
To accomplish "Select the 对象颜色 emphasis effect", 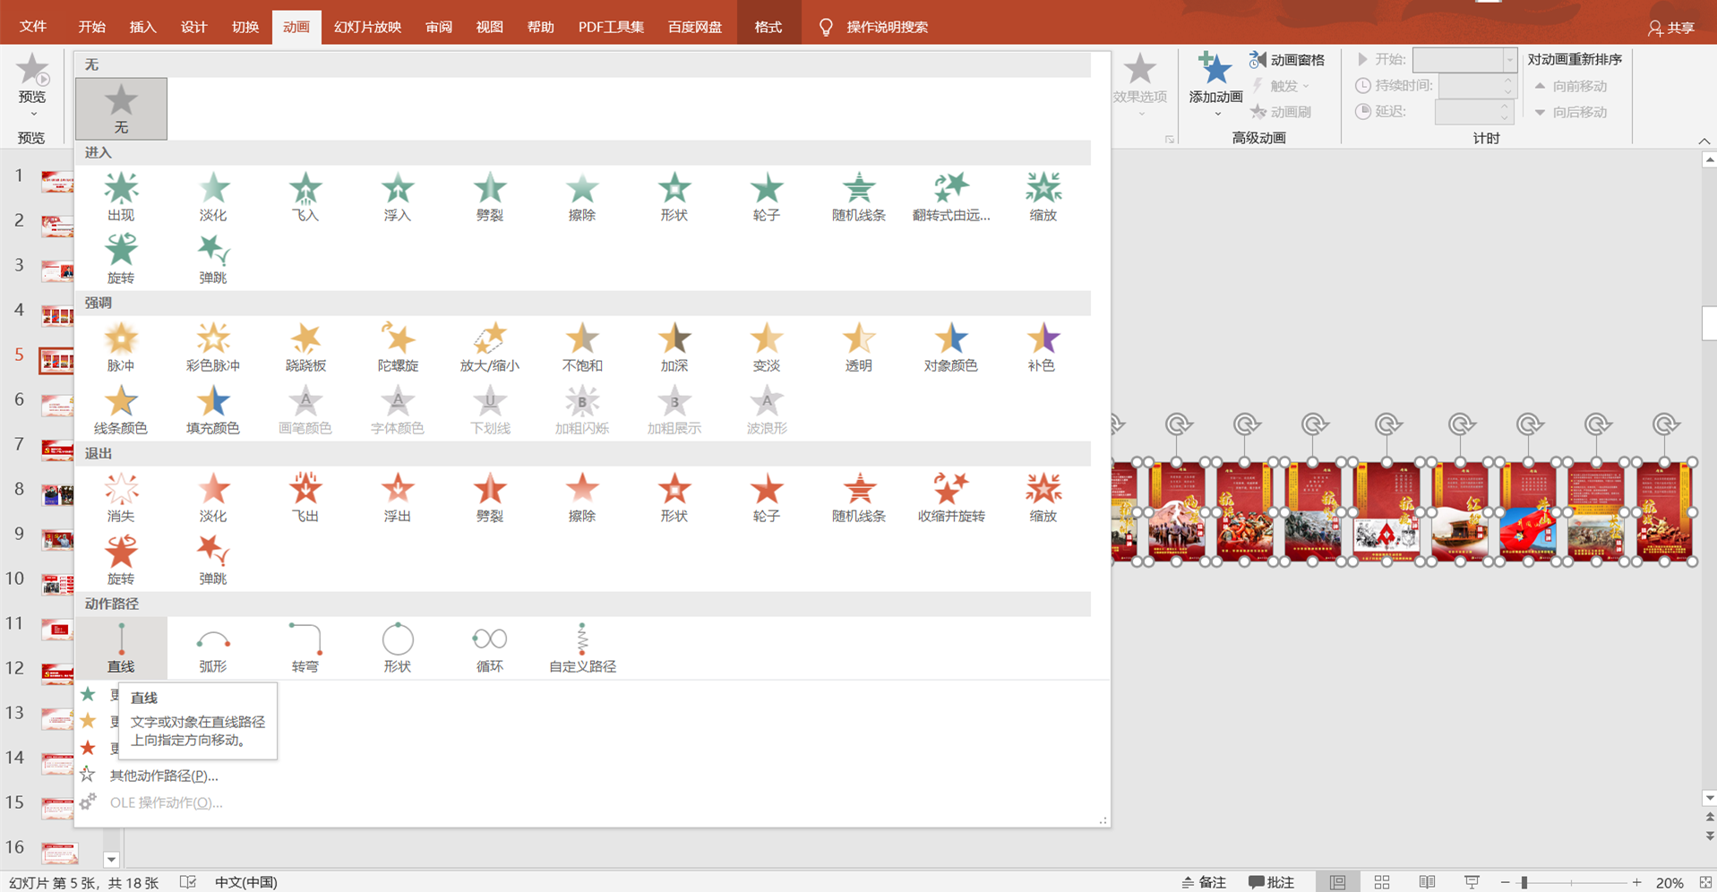I will tap(951, 347).
